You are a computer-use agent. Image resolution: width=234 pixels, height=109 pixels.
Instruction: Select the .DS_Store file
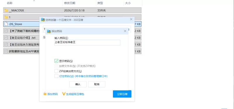pos(72,24)
